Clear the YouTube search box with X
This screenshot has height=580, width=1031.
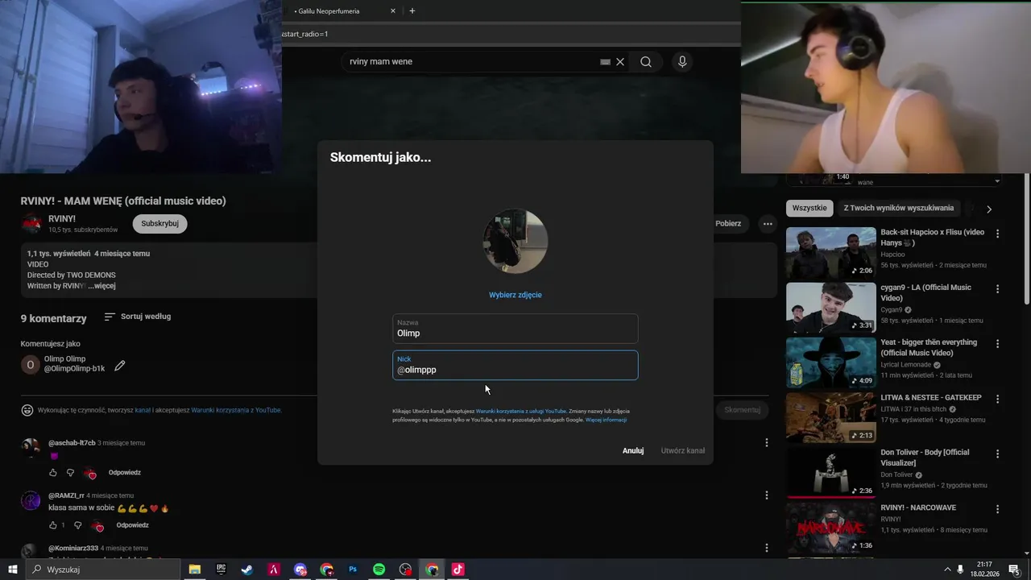(620, 62)
